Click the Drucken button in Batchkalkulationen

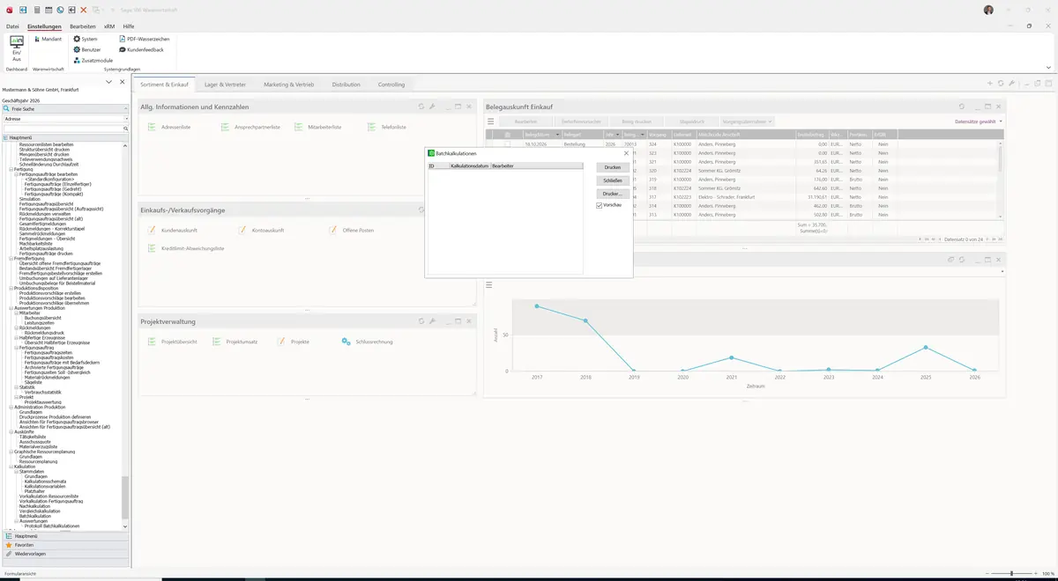(612, 166)
